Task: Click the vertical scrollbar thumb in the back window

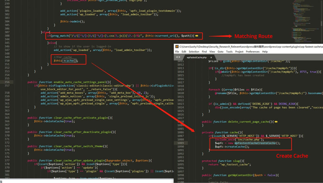Action: click(x=321, y=23)
